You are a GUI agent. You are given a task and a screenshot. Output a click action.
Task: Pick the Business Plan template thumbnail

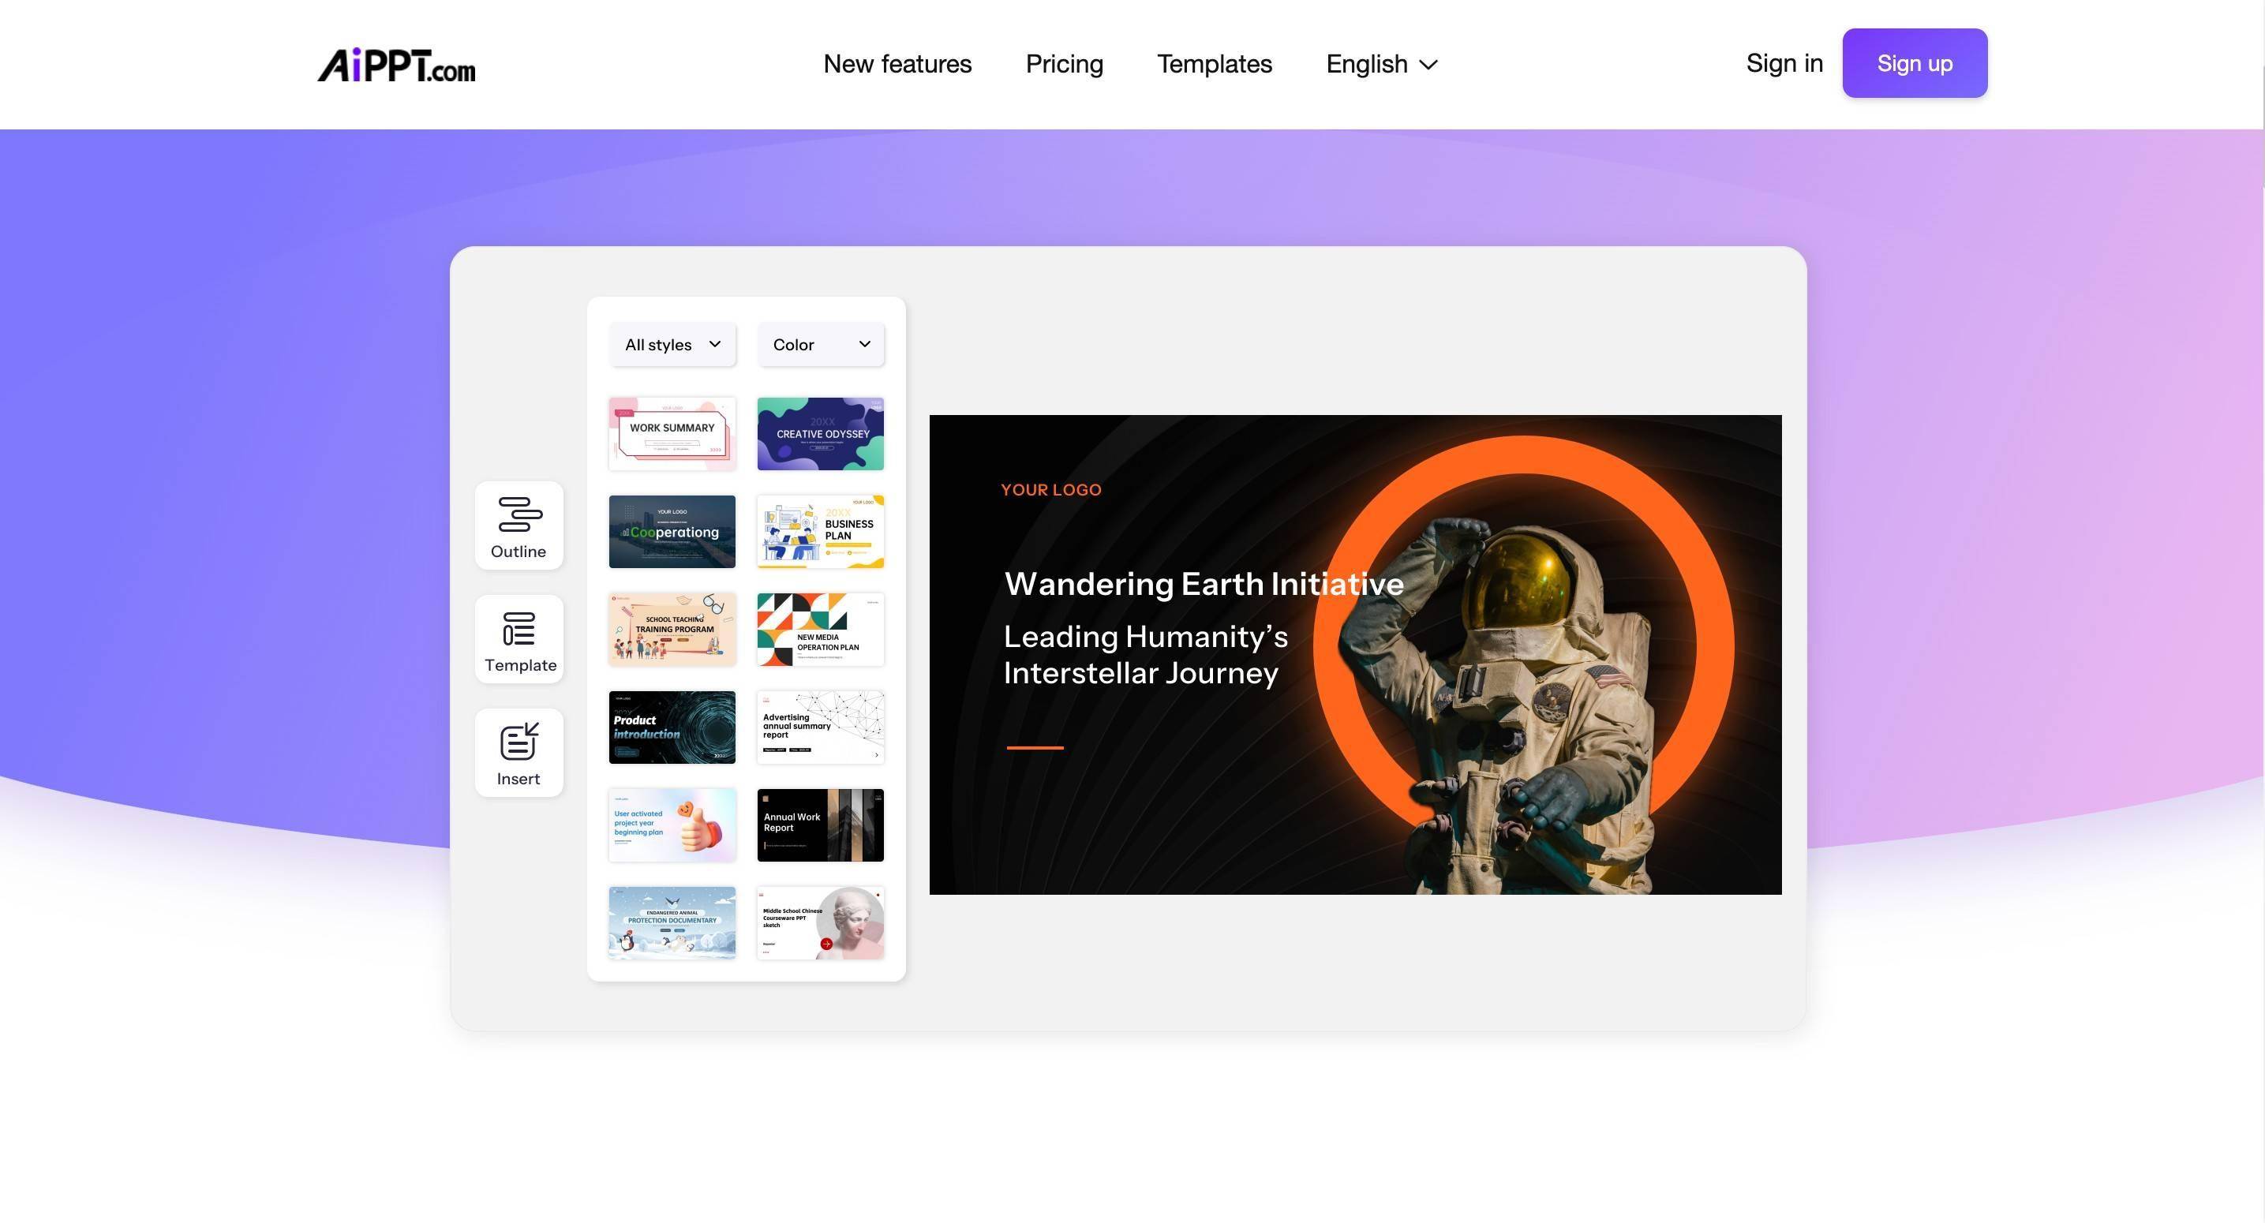820,532
